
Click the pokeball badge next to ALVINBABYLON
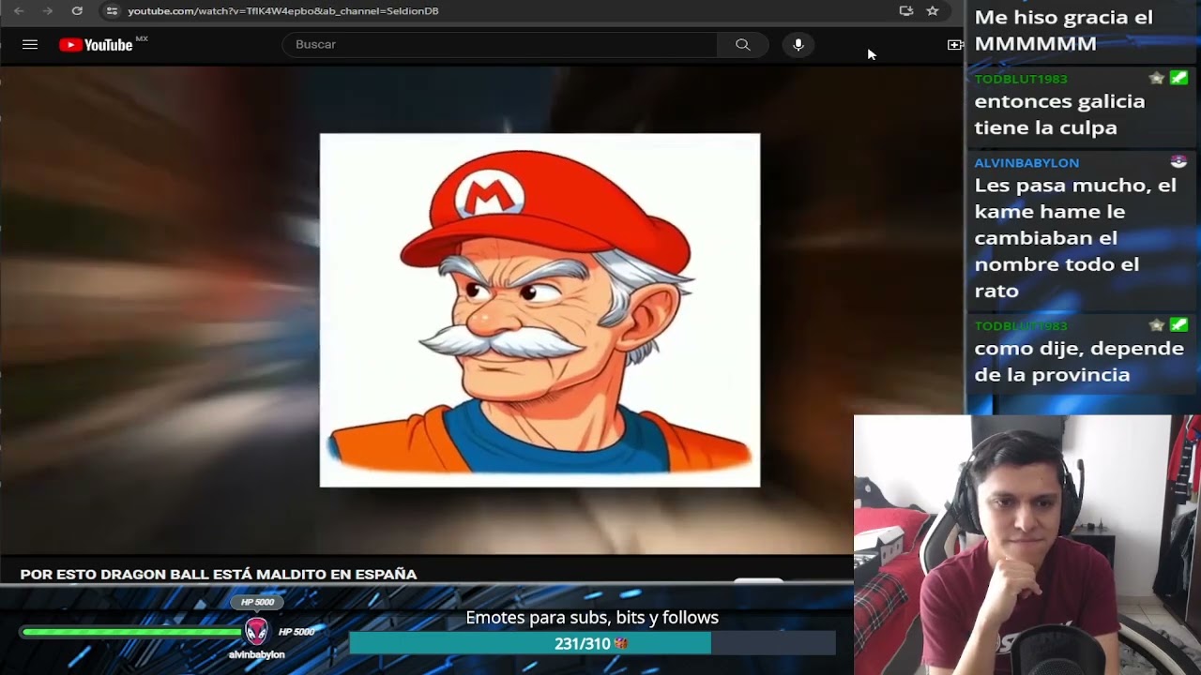click(x=1178, y=161)
